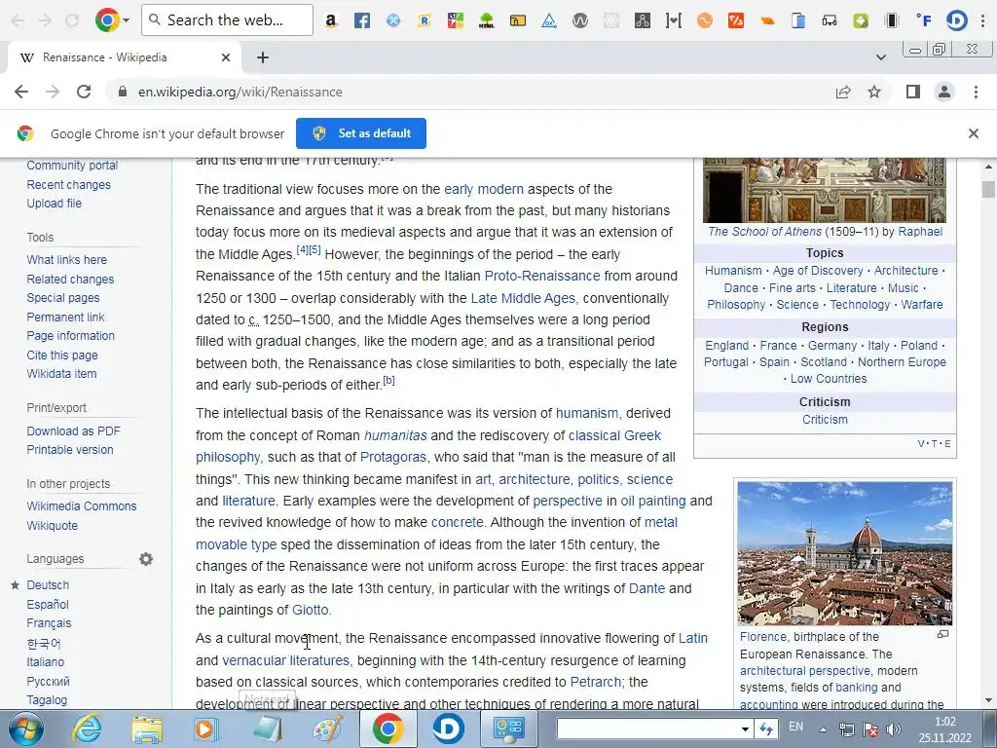997x748 pixels.
Task: Click the orange circle wave icon in top toolbar
Action: (x=705, y=20)
